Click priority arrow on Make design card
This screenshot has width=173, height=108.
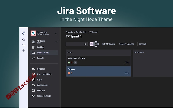coord(72,62)
